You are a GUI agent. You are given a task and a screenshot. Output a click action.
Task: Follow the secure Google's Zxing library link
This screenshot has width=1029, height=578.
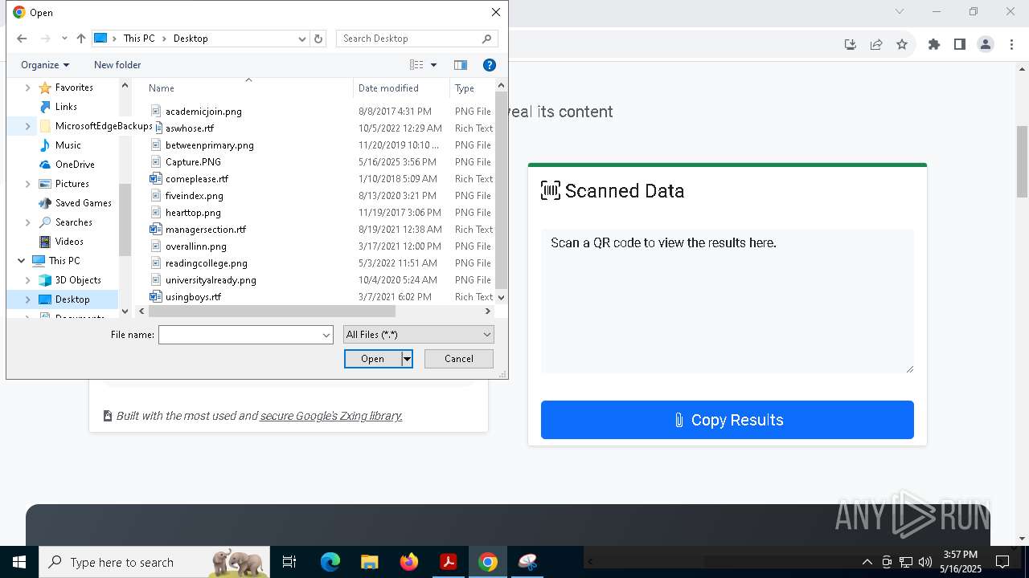click(x=331, y=416)
